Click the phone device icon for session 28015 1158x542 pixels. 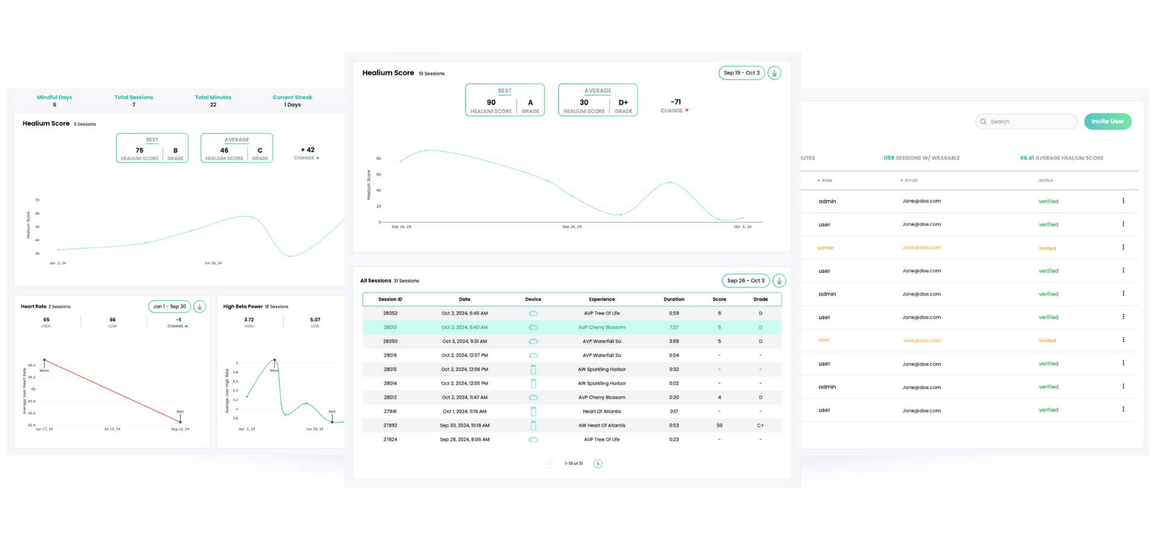pos(533,370)
